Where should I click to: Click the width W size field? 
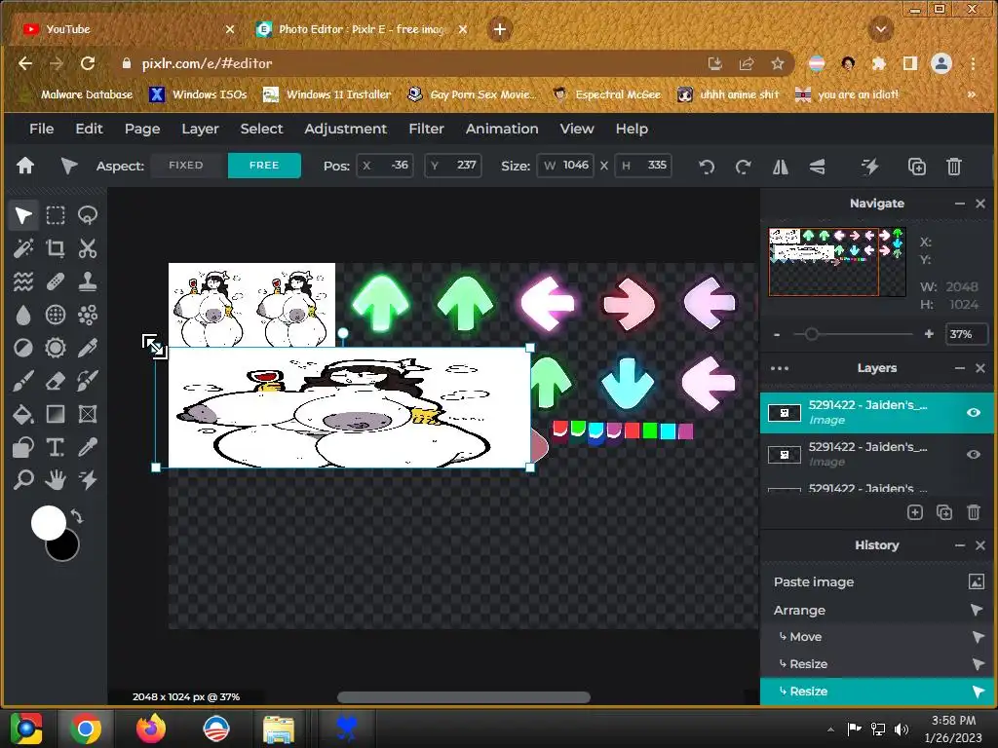pos(566,166)
